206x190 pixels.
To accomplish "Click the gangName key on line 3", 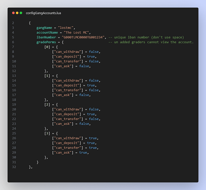I will click(x=44, y=28).
